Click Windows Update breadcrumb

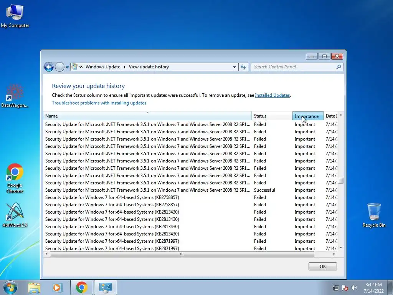coord(103,67)
